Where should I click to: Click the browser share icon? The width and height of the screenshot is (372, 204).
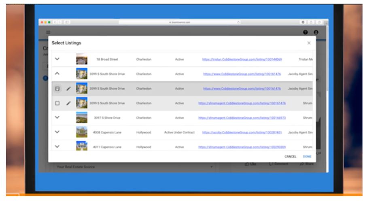pos(311,22)
